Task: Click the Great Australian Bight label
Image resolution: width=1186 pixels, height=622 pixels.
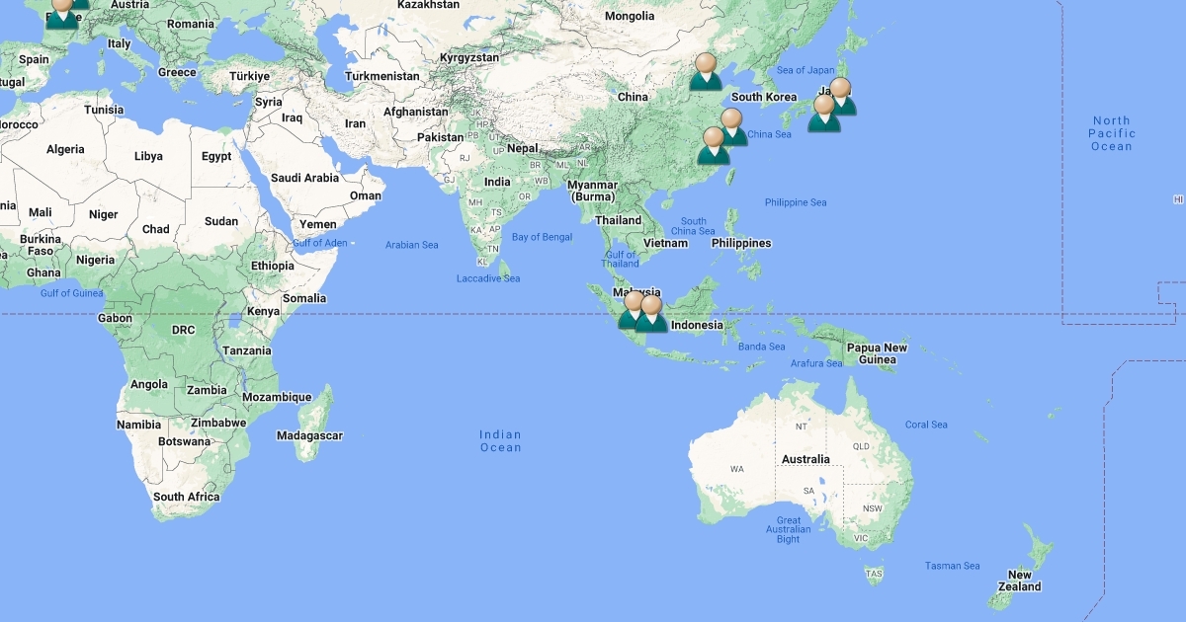Action: point(789,530)
